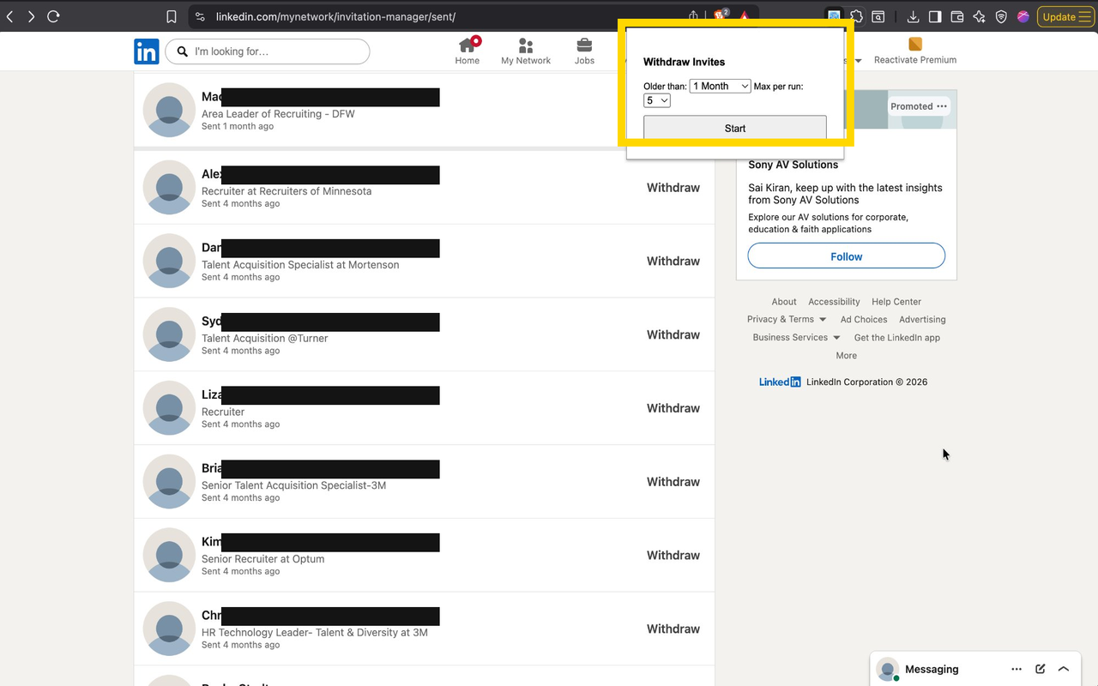
Task: Withdraw invite to Senior Recruiter at Optum
Action: 673,555
